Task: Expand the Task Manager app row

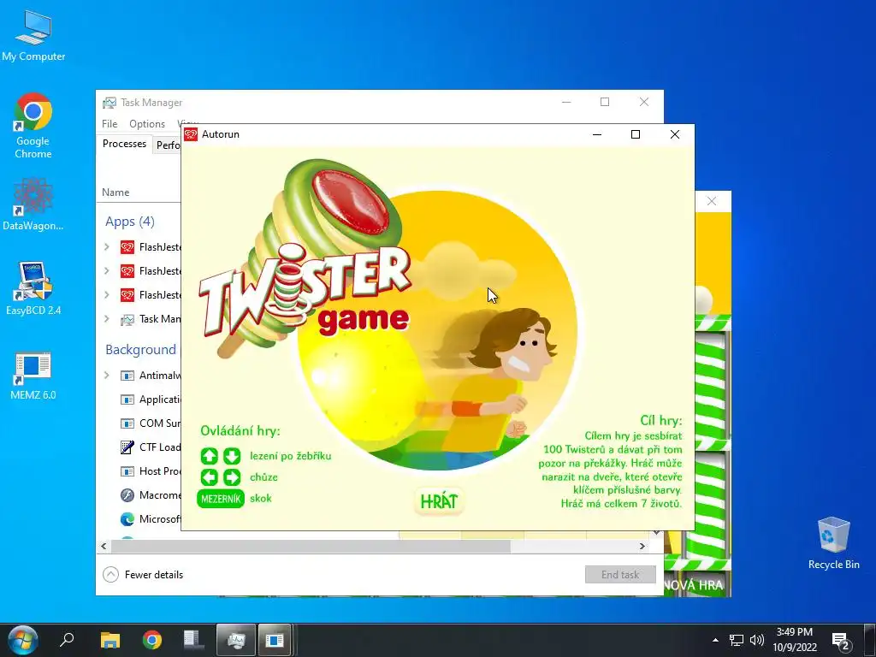Action: tap(107, 318)
